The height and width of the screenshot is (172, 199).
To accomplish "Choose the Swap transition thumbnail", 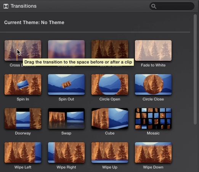I will 66,118.
